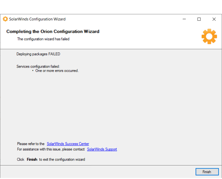
Task: Close the SolarWinds Configuration Wizard window
Action: point(214,19)
